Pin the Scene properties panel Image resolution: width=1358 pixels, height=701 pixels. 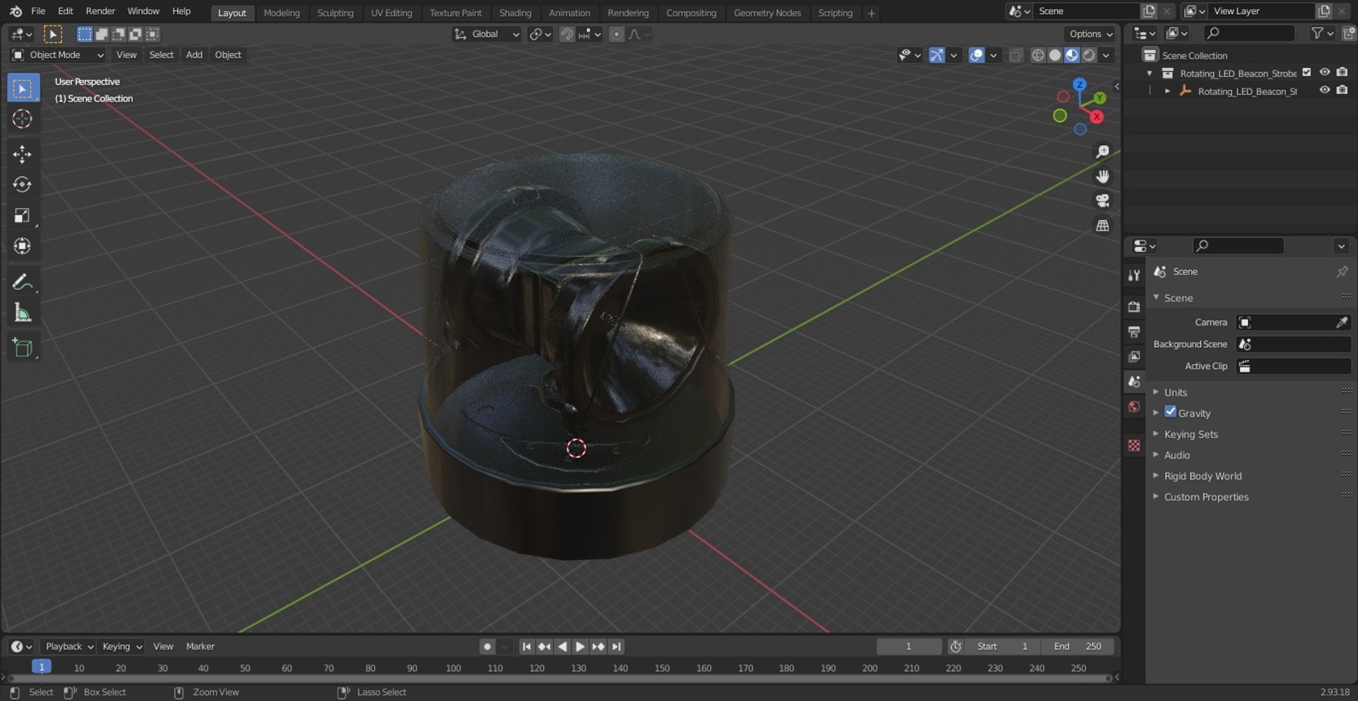click(1342, 272)
